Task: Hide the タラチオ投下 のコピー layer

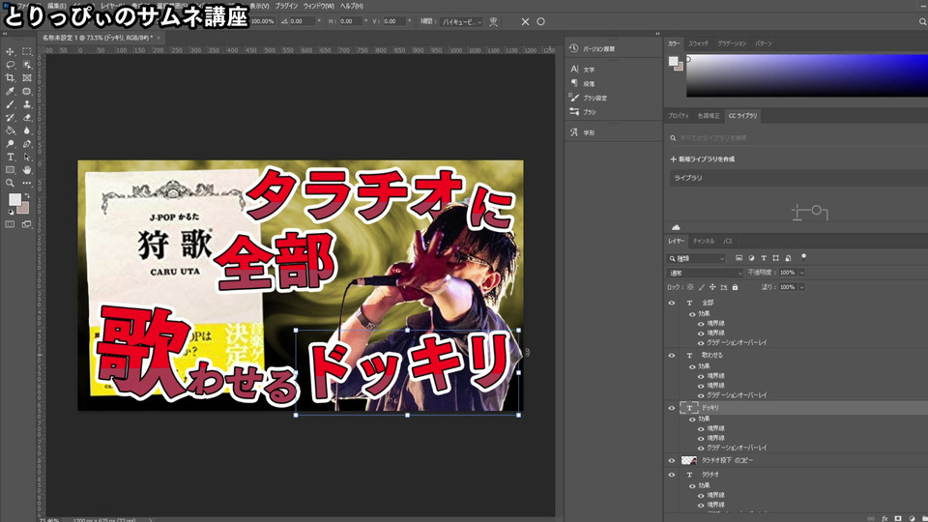Action: [x=672, y=460]
